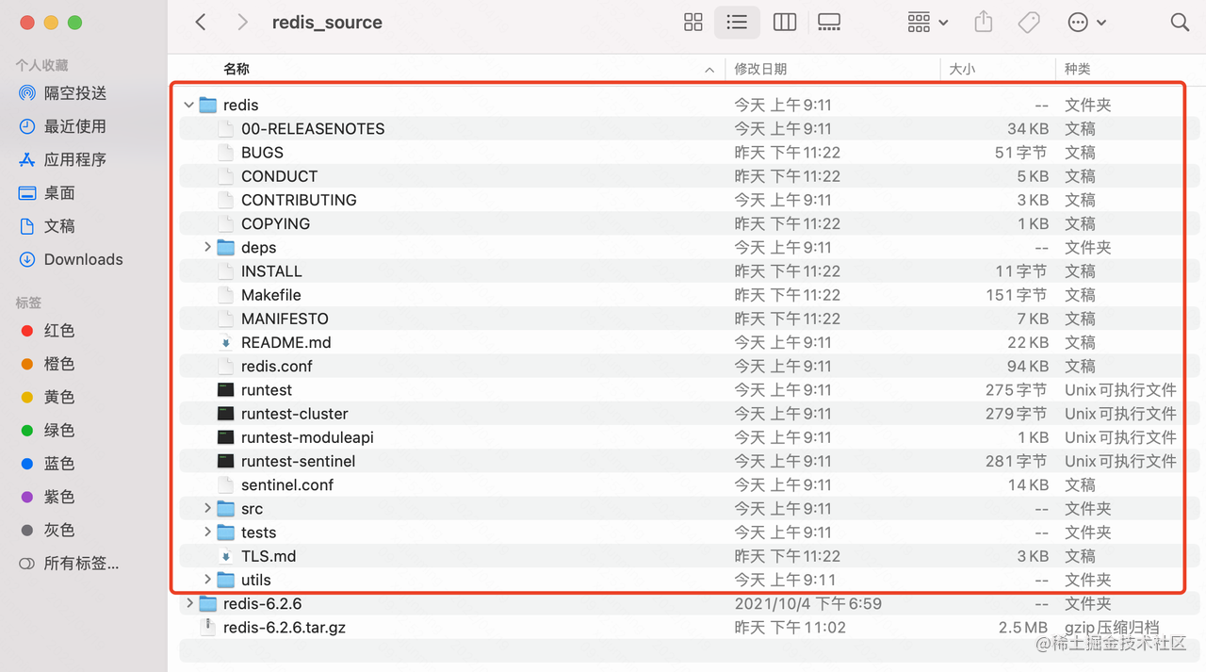The image size is (1206, 672).
Task: Select the runtest-cluster executable icon
Action: pos(225,413)
